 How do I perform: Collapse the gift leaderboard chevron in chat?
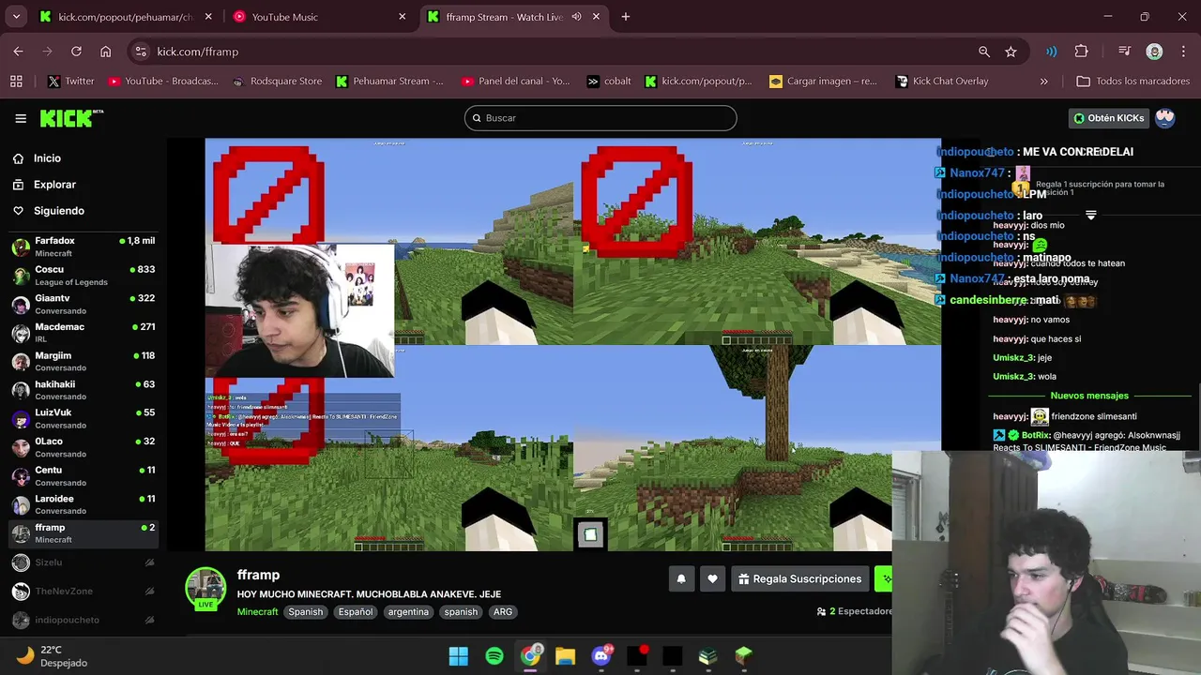click(x=1090, y=216)
